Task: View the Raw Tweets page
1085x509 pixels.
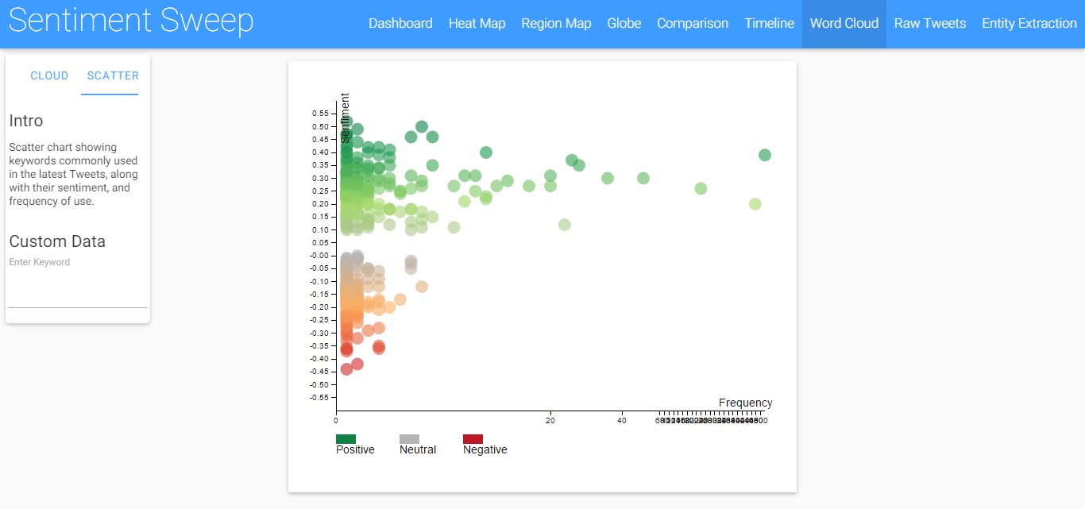Action: [x=929, y=24]
